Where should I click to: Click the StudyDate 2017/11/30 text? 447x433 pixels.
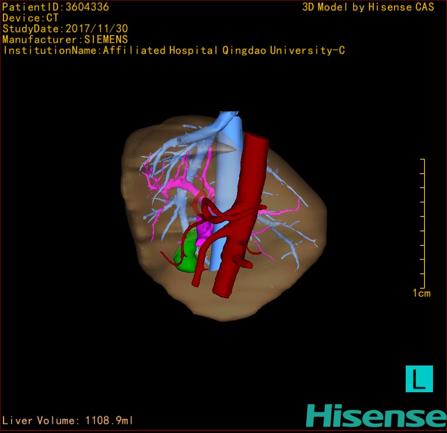65,29
